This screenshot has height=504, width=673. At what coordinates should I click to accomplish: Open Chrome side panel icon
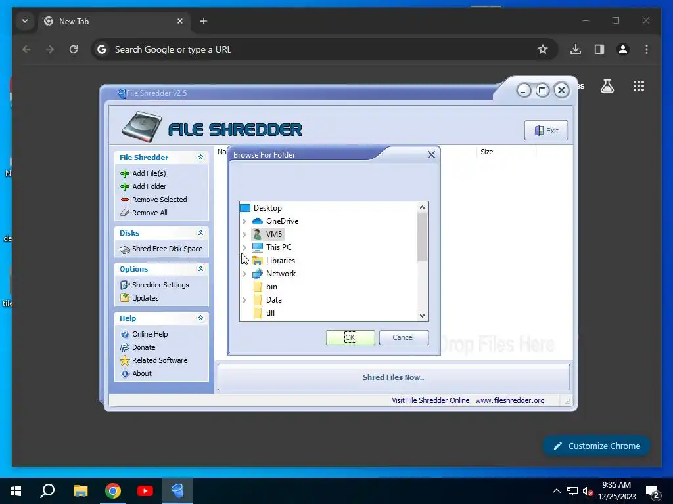[599, 49]
